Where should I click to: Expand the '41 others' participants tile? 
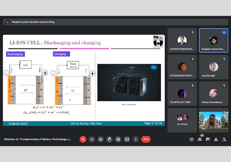pos(182,120)
